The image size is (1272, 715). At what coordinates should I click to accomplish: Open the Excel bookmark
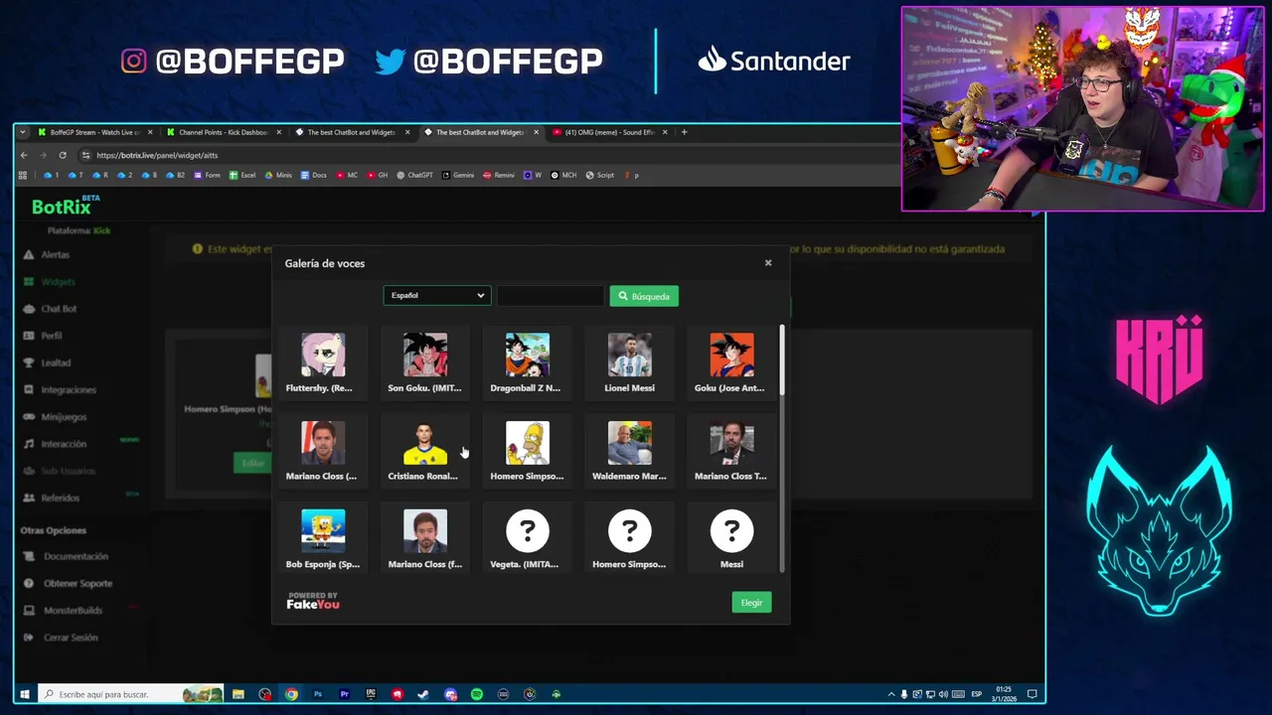click(x=242, y=175)
